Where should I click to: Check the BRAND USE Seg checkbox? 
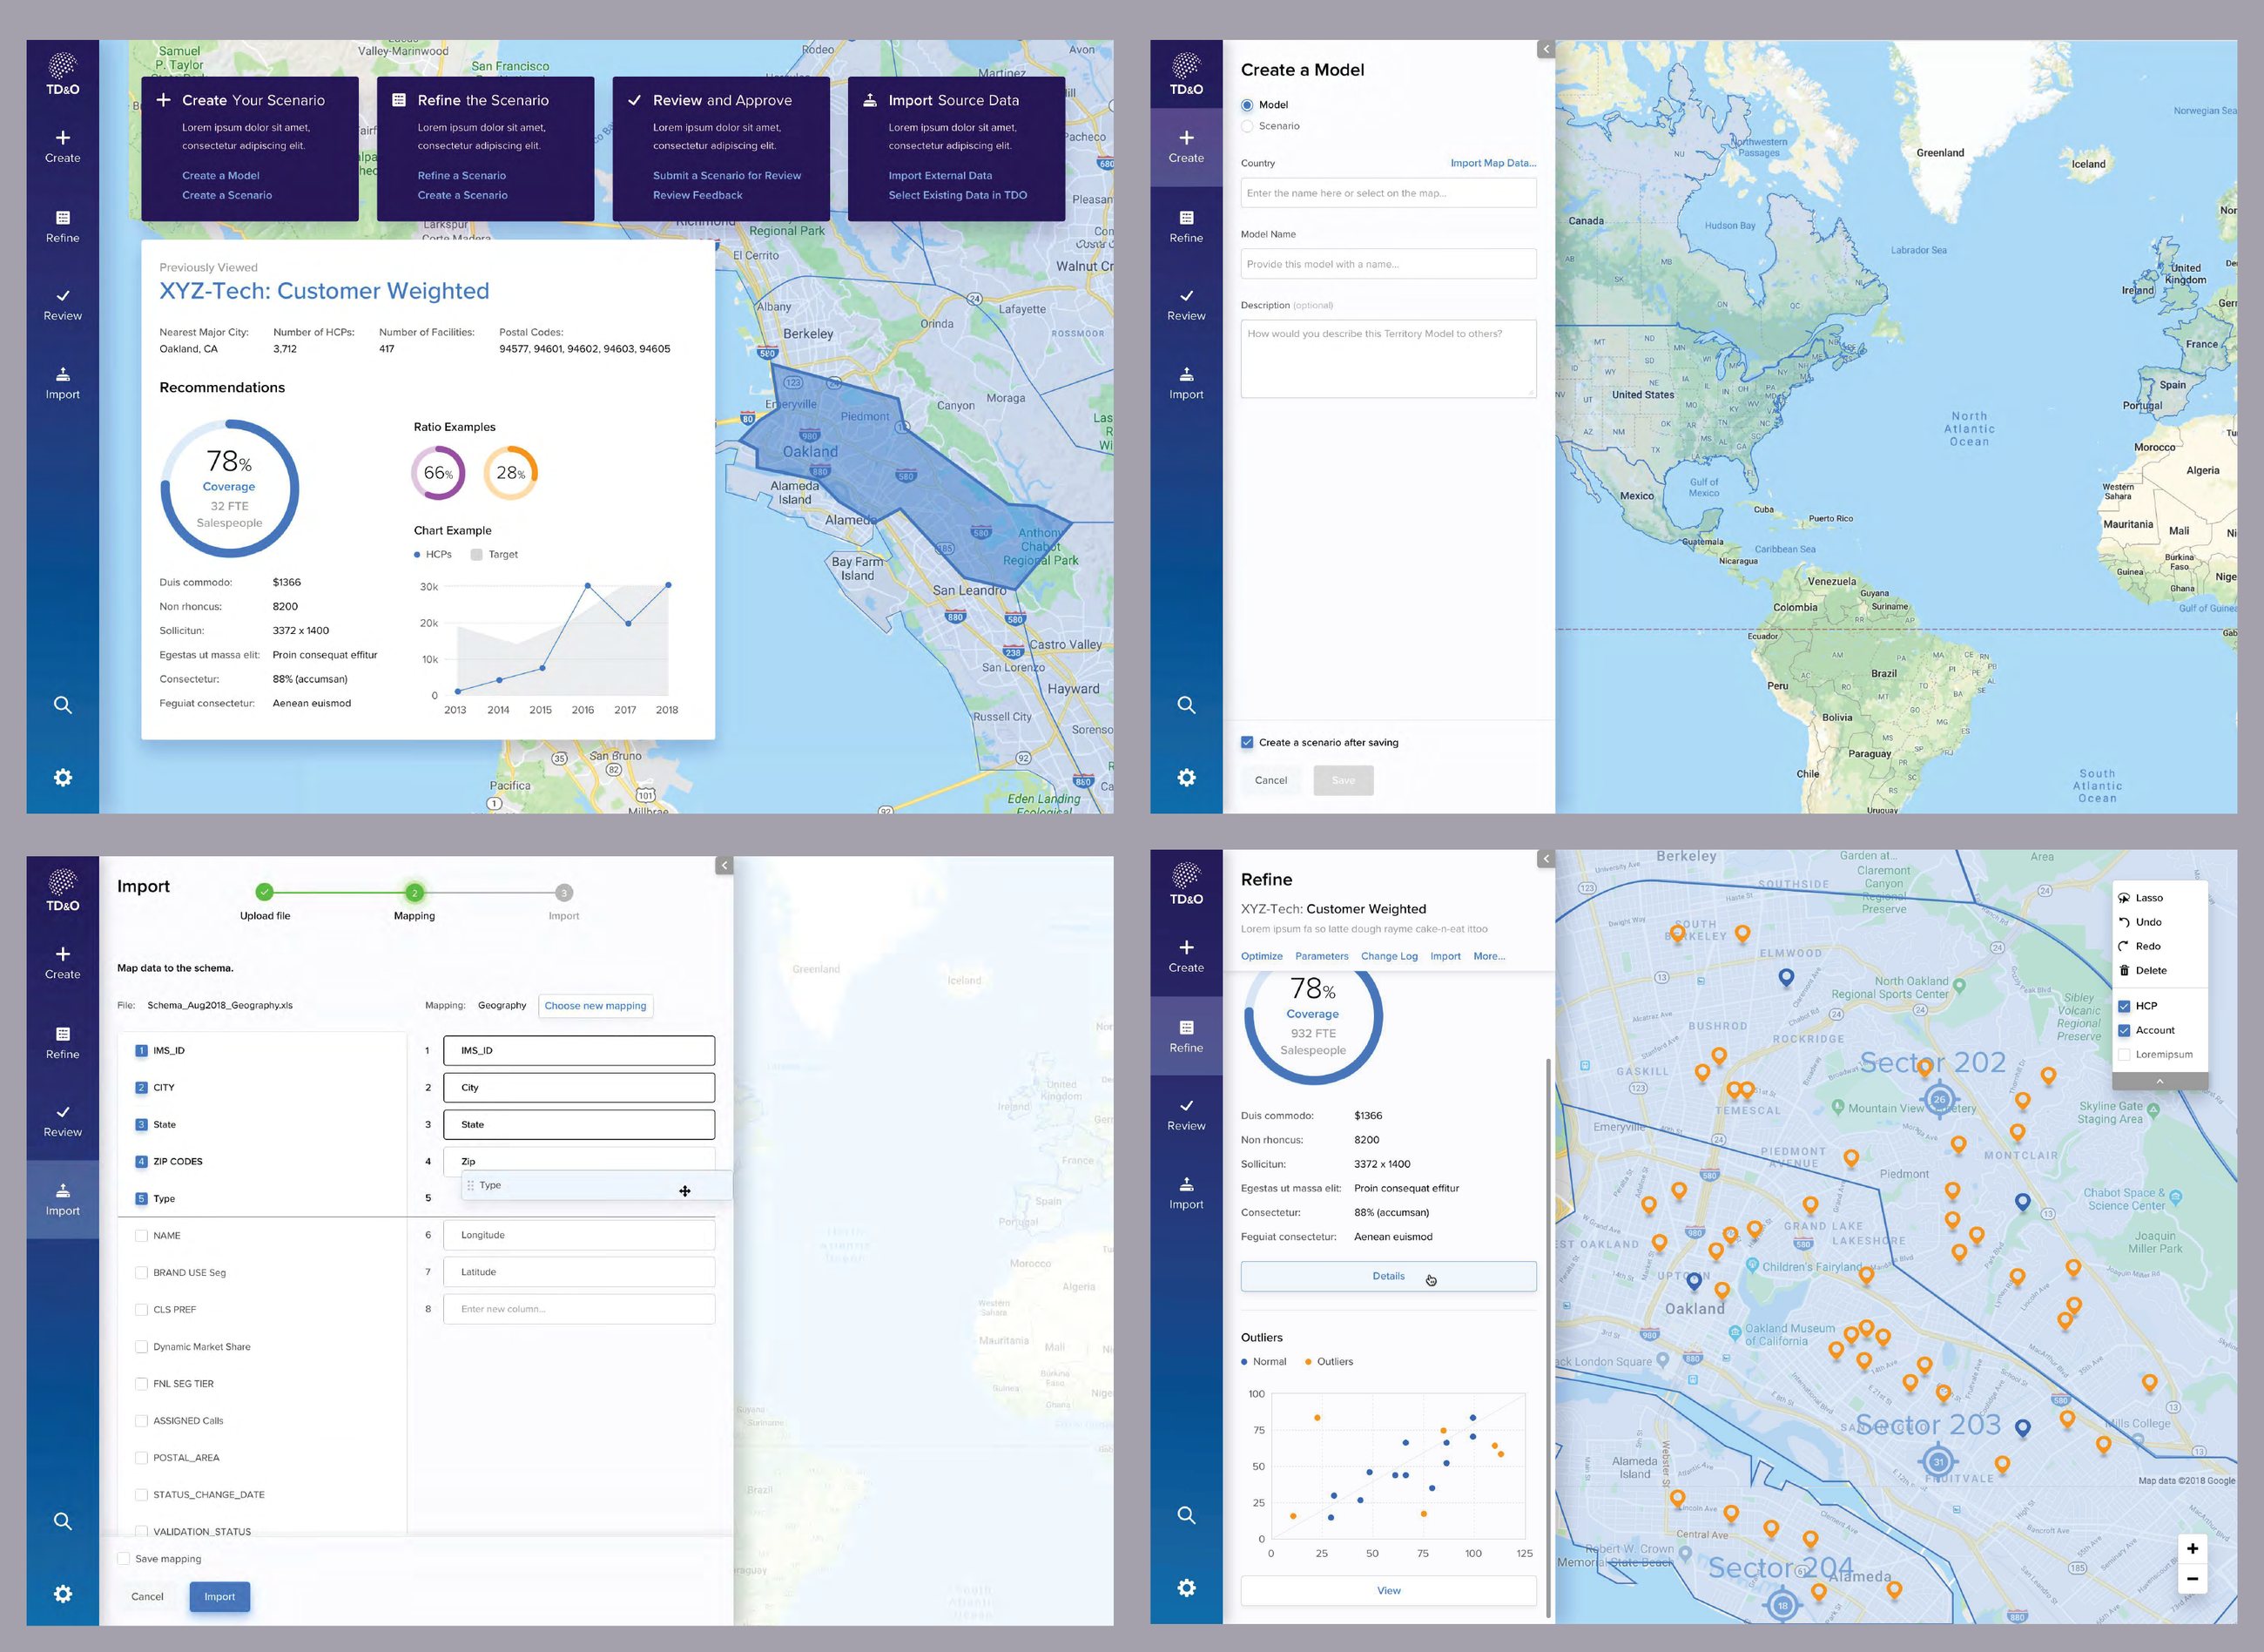pos(141,1272)
